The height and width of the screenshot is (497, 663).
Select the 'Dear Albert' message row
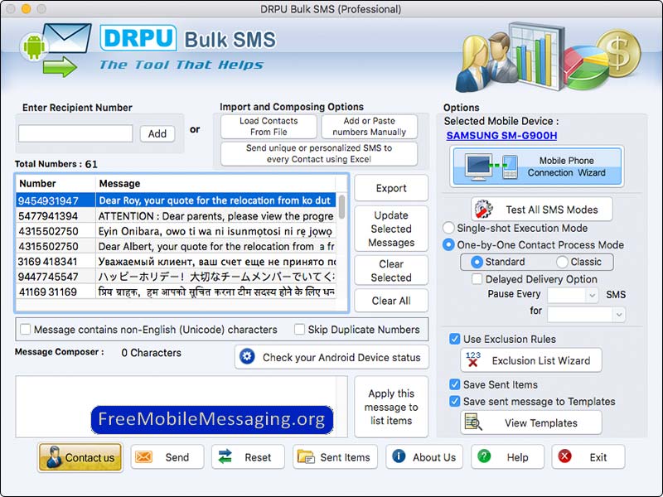pyautogui.click(x=177, y=246)
